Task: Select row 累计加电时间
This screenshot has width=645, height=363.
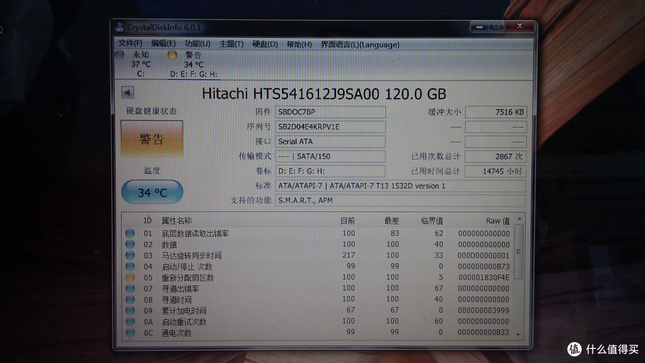Action: 318,310
